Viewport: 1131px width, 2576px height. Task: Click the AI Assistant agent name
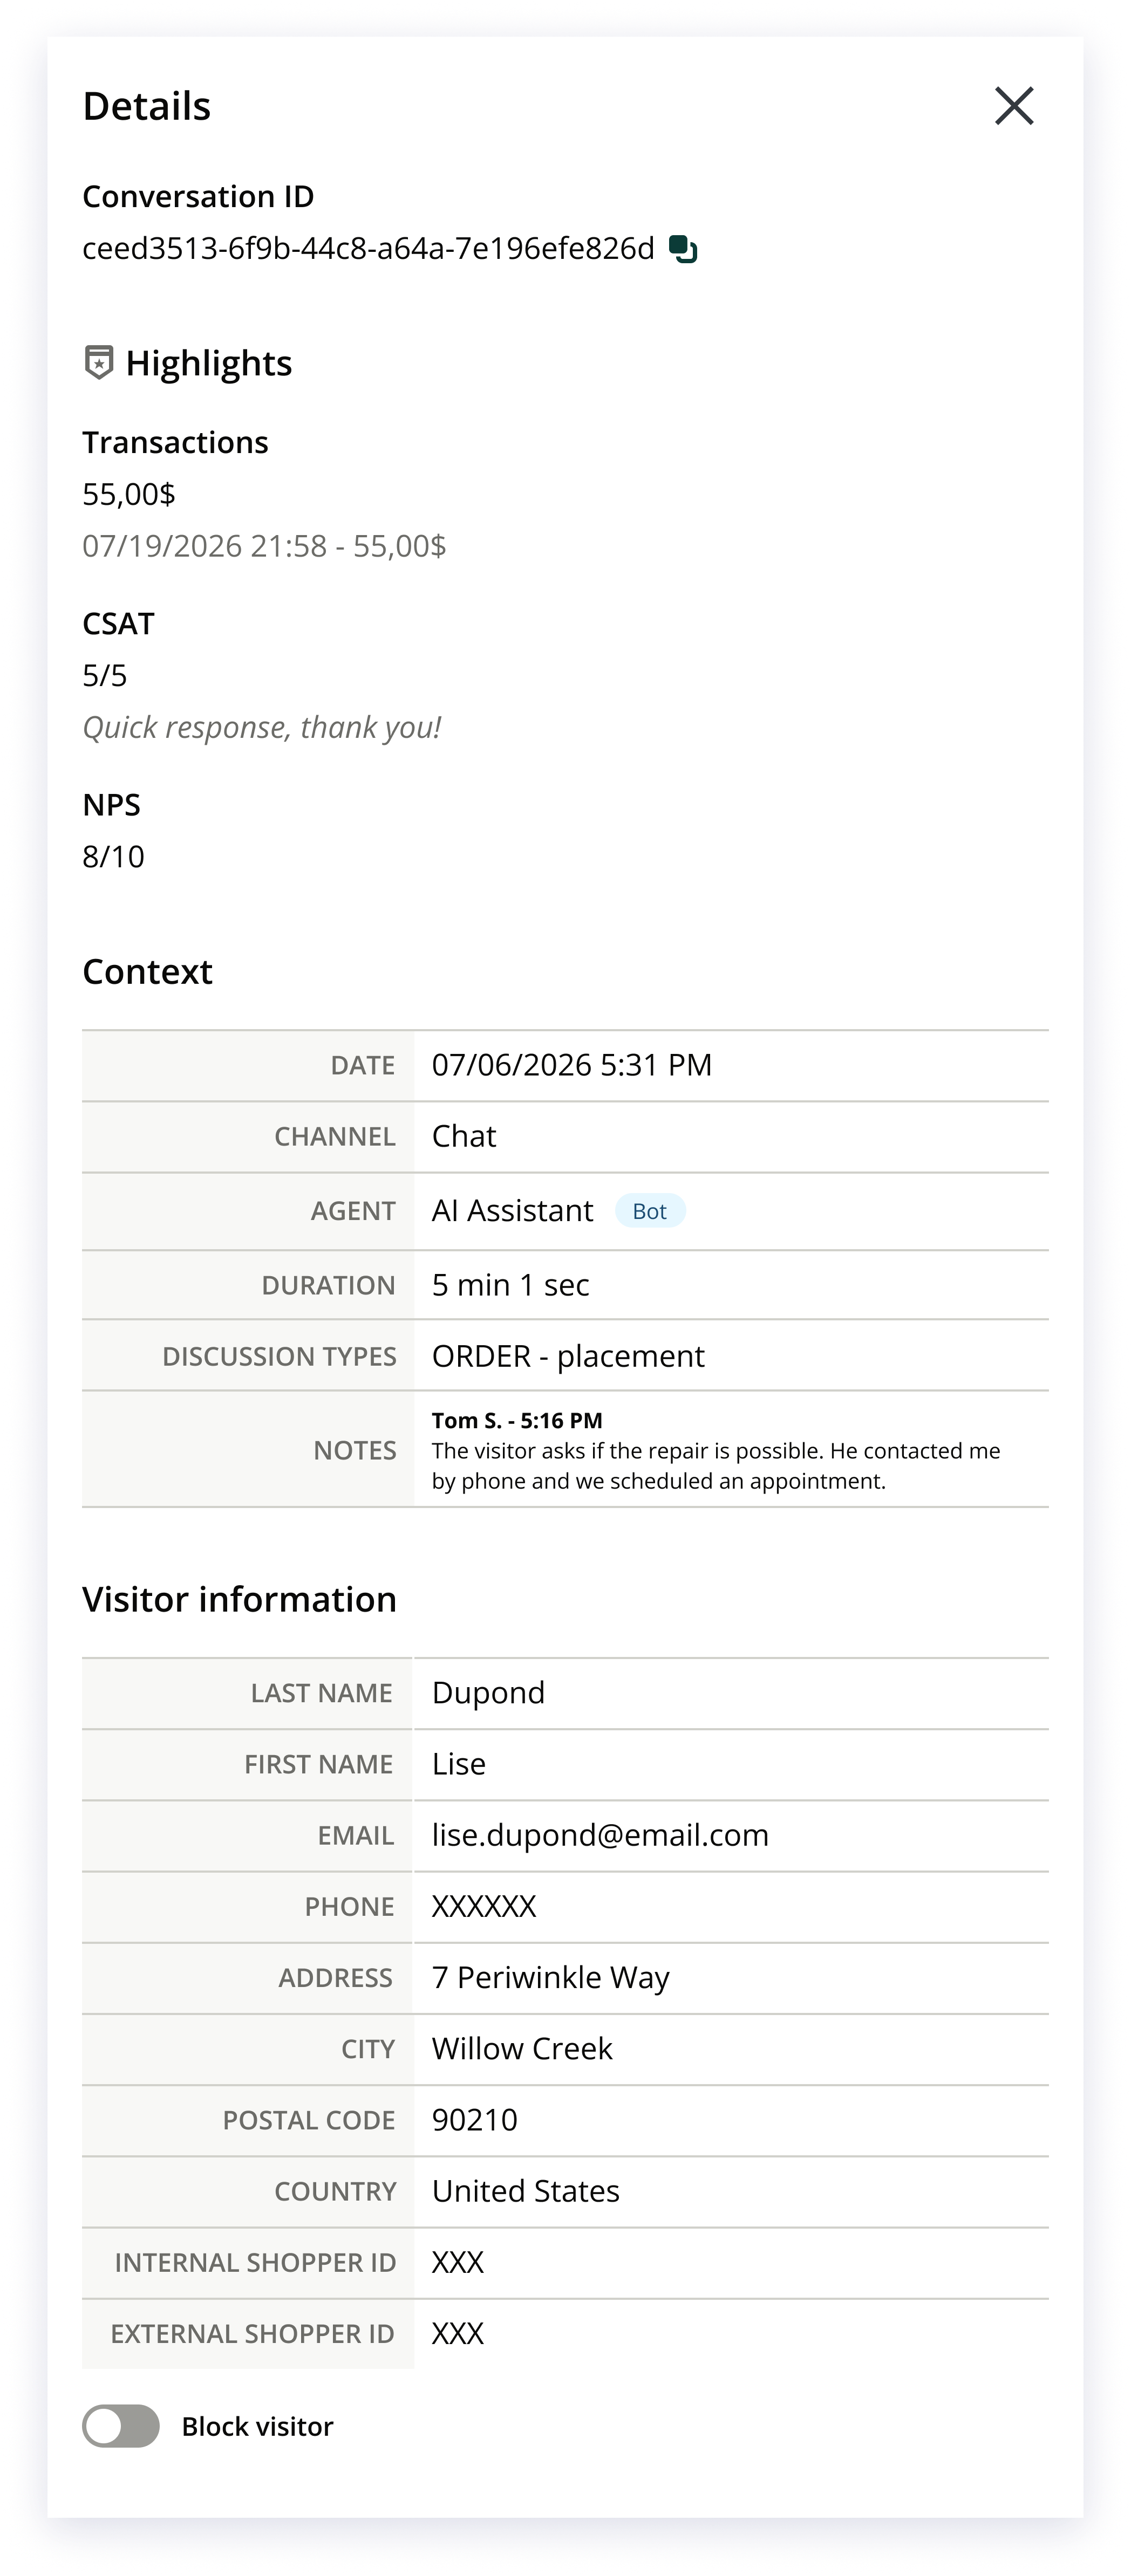click(512, 1211)
